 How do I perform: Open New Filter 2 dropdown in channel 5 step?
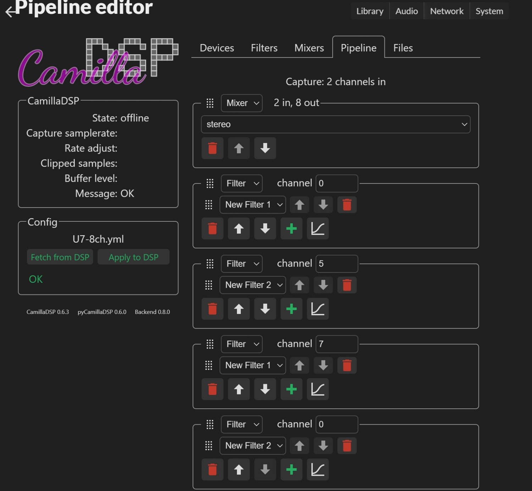[x=253, y=285]
